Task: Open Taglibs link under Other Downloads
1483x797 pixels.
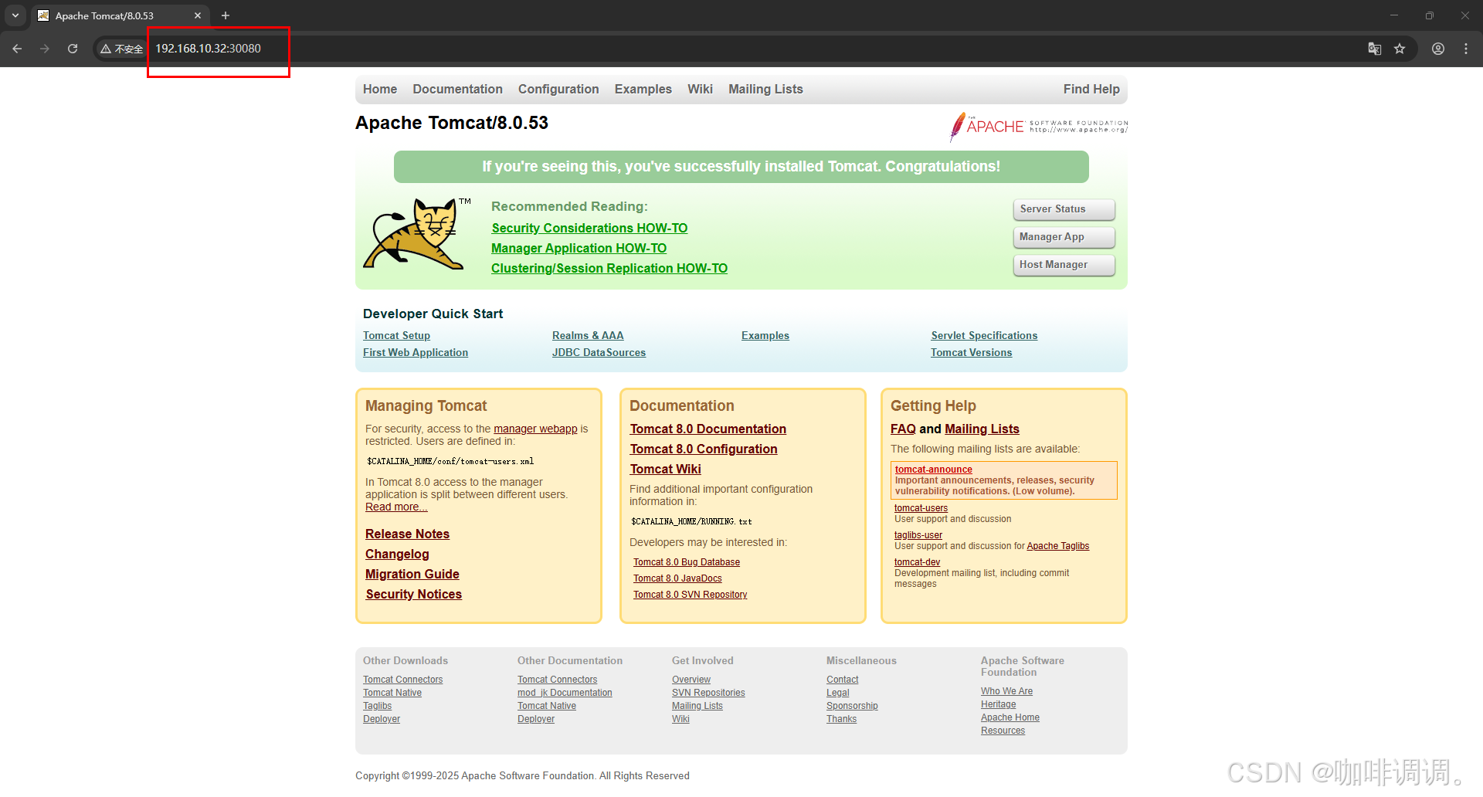Action: click(x=377, y=707)
